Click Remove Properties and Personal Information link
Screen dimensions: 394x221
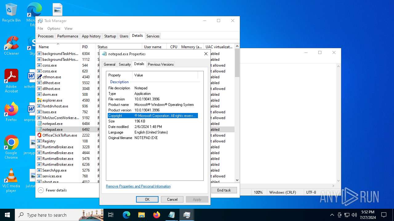138,186
